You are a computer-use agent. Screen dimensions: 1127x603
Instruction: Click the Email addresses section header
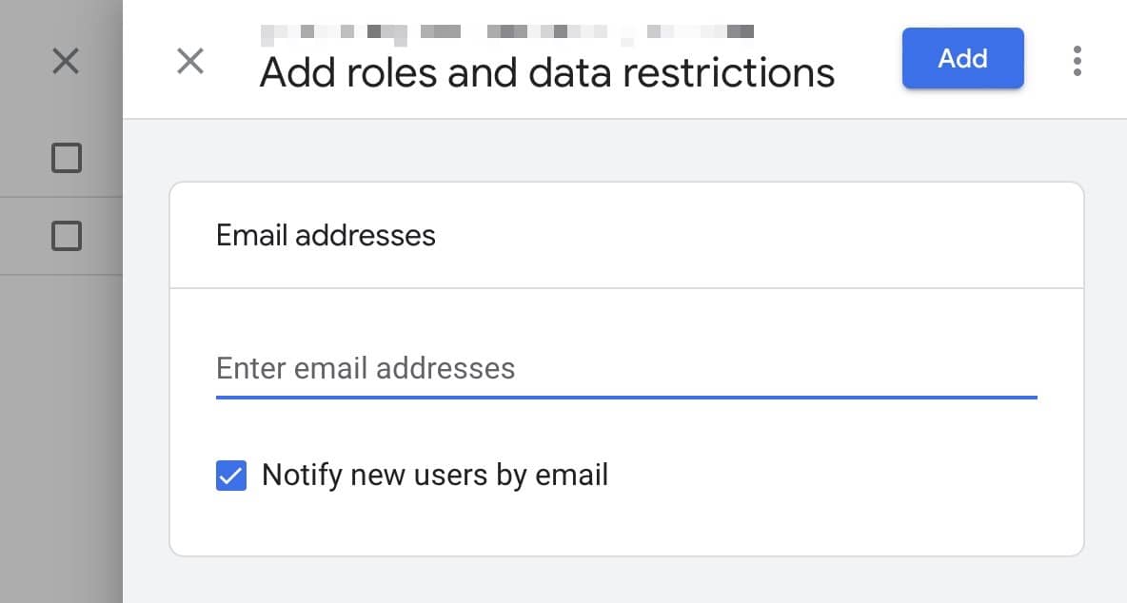pos(326,235)
